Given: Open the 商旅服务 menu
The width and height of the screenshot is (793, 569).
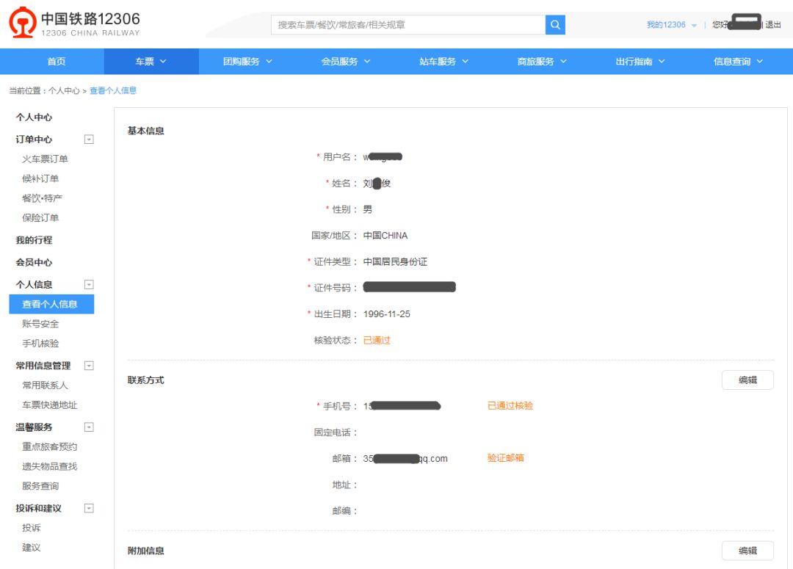Looking at the screenshot, I should pyautogui.click(x=542, y=61).
